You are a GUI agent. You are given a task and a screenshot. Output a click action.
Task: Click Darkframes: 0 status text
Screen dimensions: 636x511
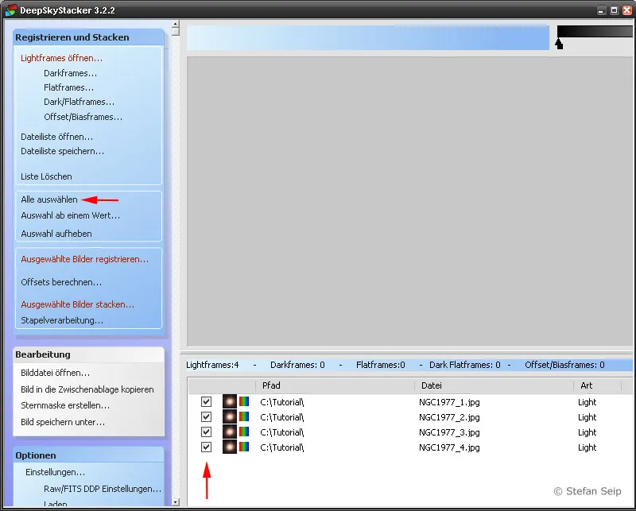(x=297, y=365)
